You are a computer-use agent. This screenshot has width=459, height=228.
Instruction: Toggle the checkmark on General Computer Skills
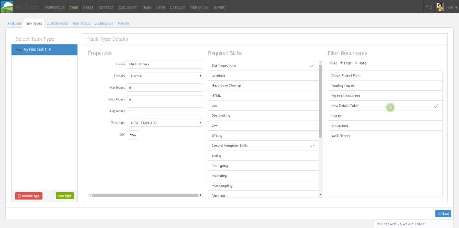point(312,146)
